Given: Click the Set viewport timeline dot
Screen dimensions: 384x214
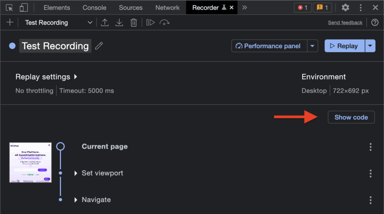Looking at the screenshot, I should pyautogui.click(x=60, y=173).
